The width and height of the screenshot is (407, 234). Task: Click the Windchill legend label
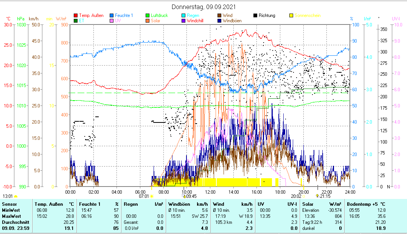(x=195, y=21)
